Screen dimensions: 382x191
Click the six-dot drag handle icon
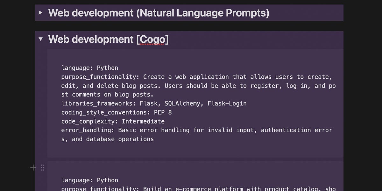(x=42, y=167)
